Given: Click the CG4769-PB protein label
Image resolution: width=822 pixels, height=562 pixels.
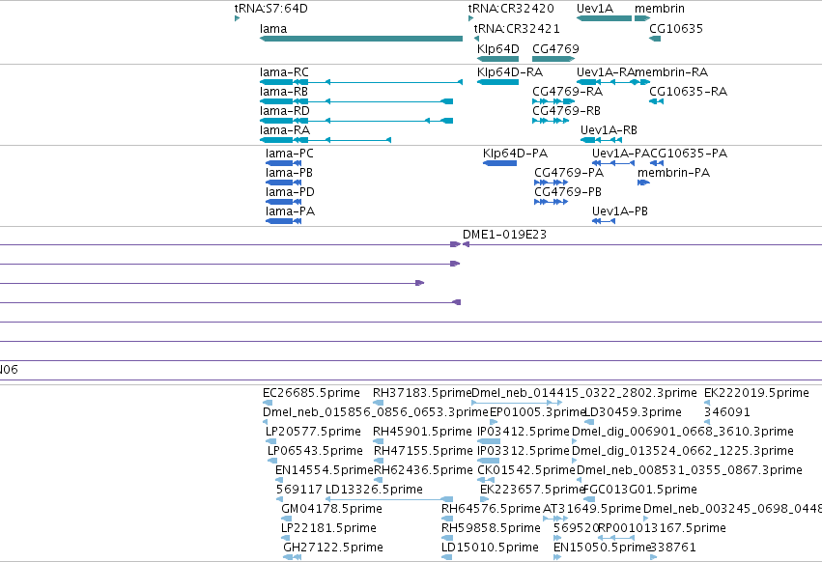Looking at the screenshot, I should 568,192.
